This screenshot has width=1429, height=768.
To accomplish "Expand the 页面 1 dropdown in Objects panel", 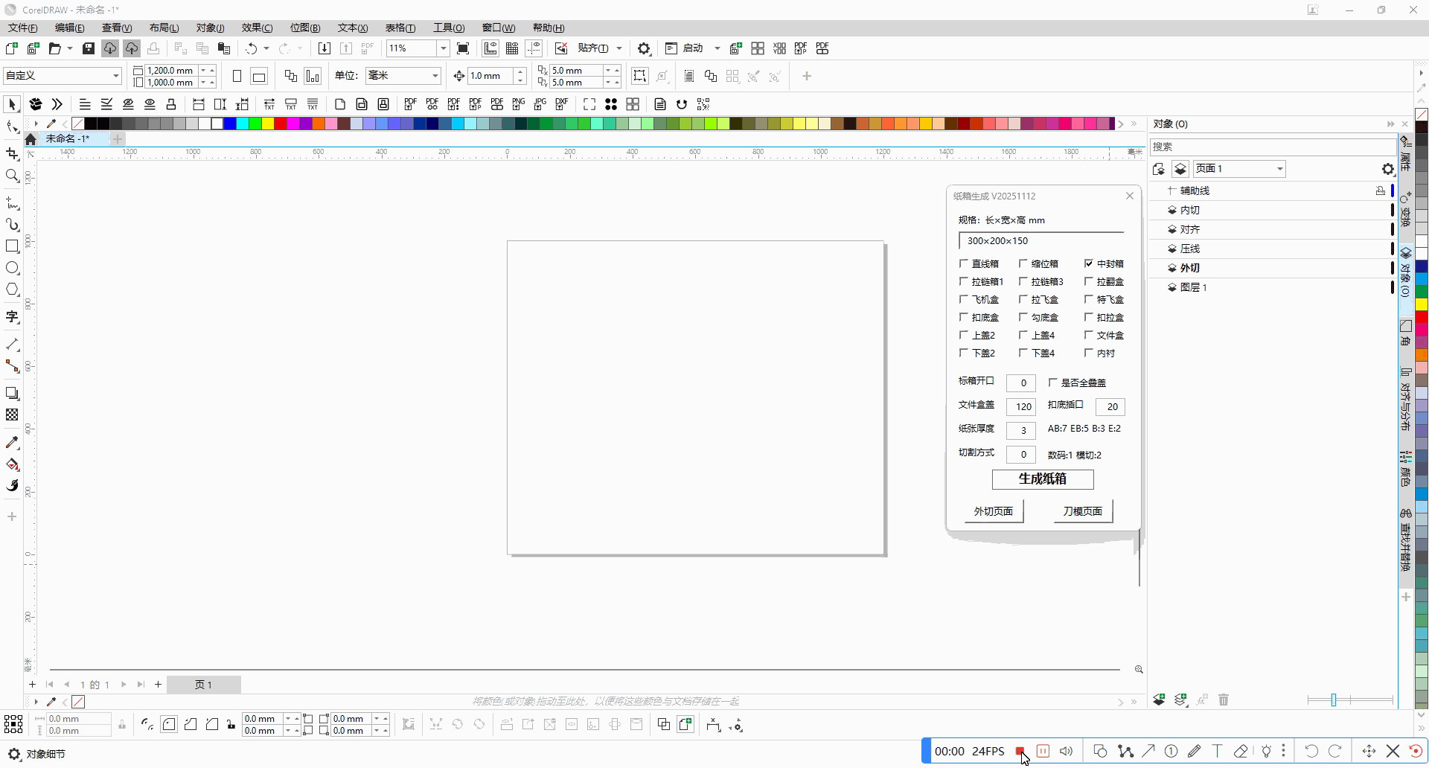I will 1279,169.
